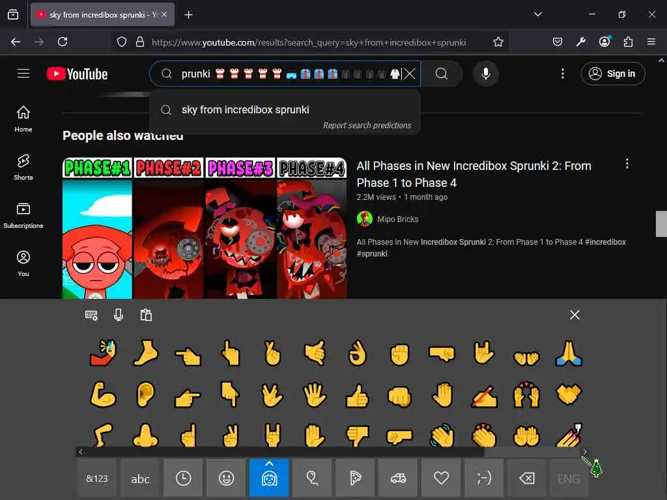Open the extensions puzzle icon

coord(628,42)
